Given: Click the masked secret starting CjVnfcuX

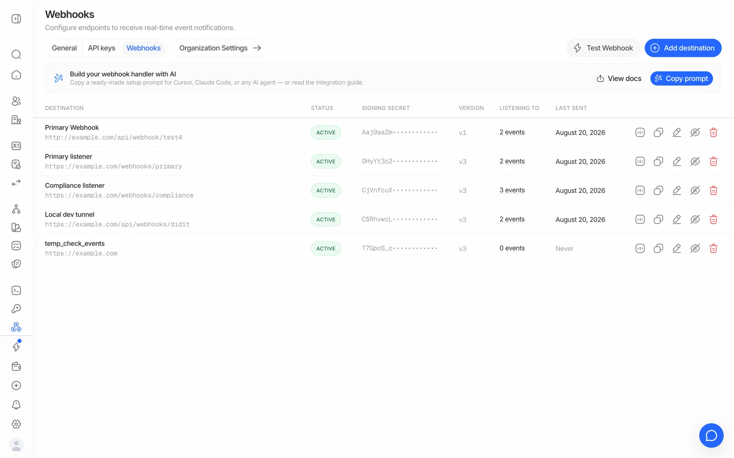Looking at the screenshot, I should [x=399, y=190].
